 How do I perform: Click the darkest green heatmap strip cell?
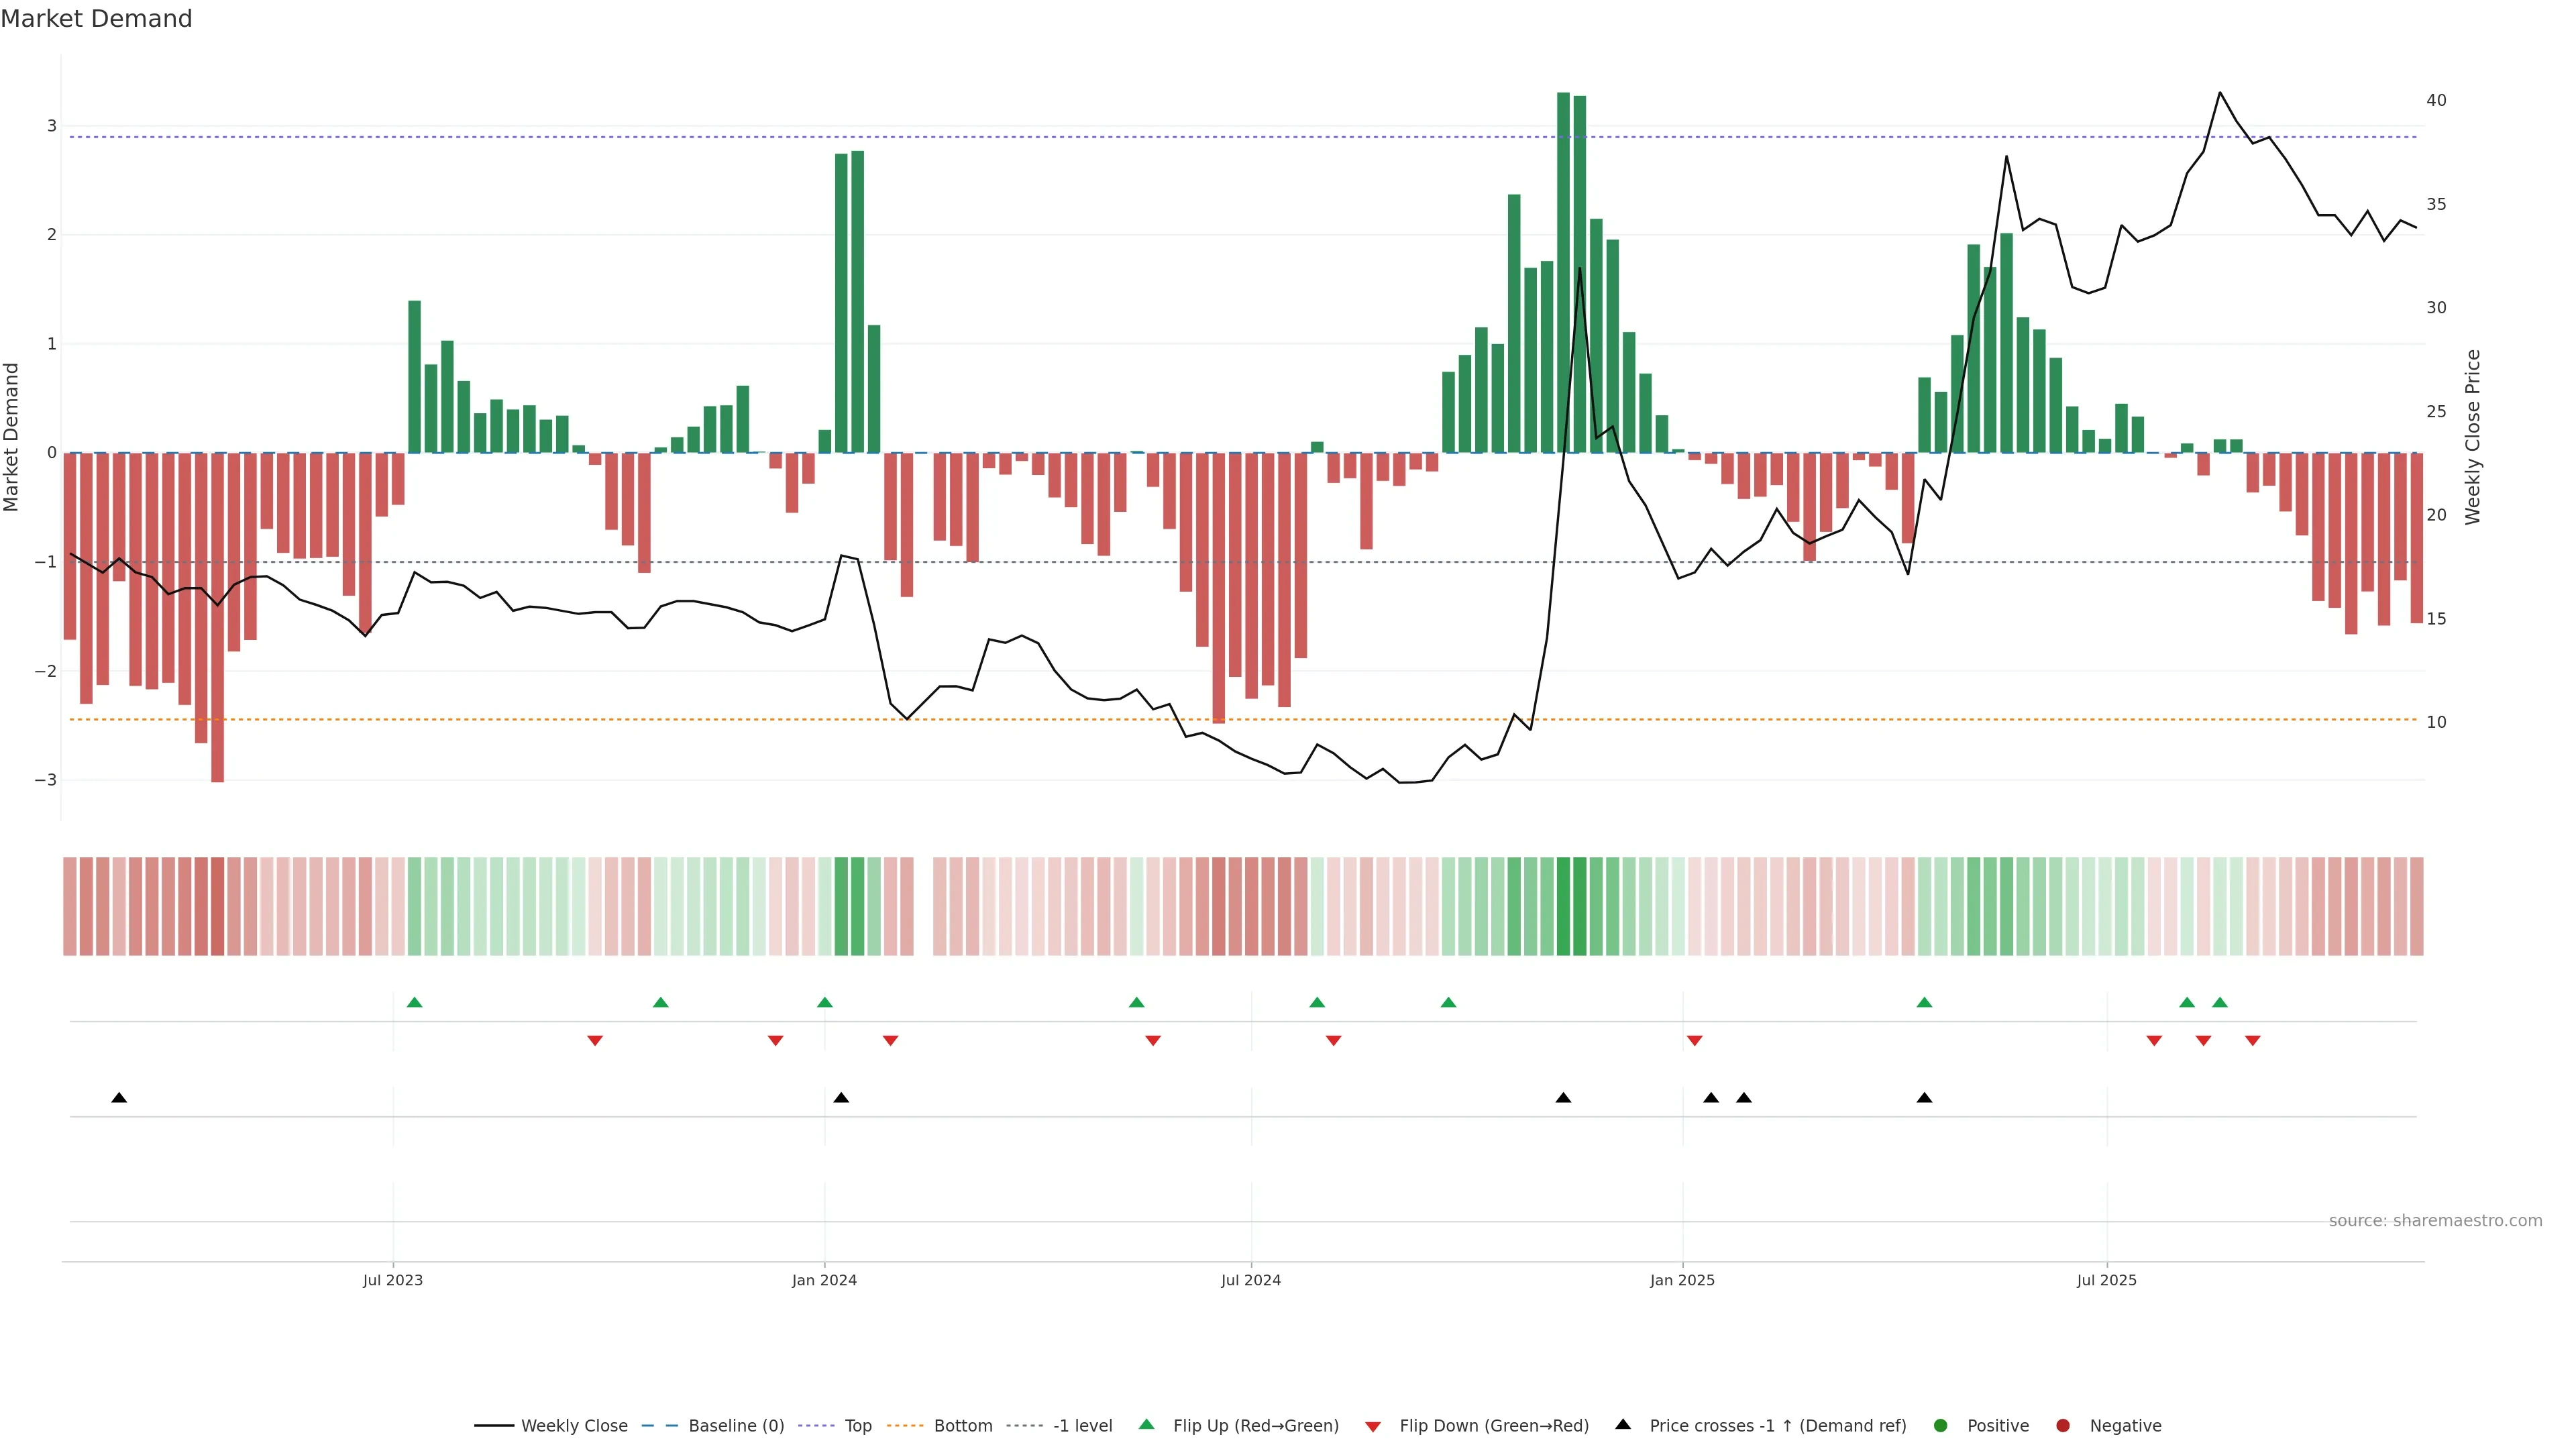click(x=1563, y=906)
